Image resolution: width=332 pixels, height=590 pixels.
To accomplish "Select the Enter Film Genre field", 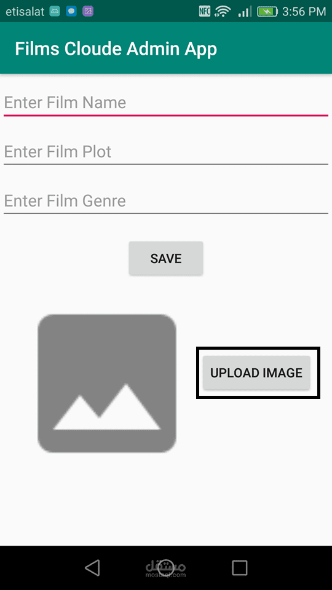I will pyautogui.click(x=166, y=201).
